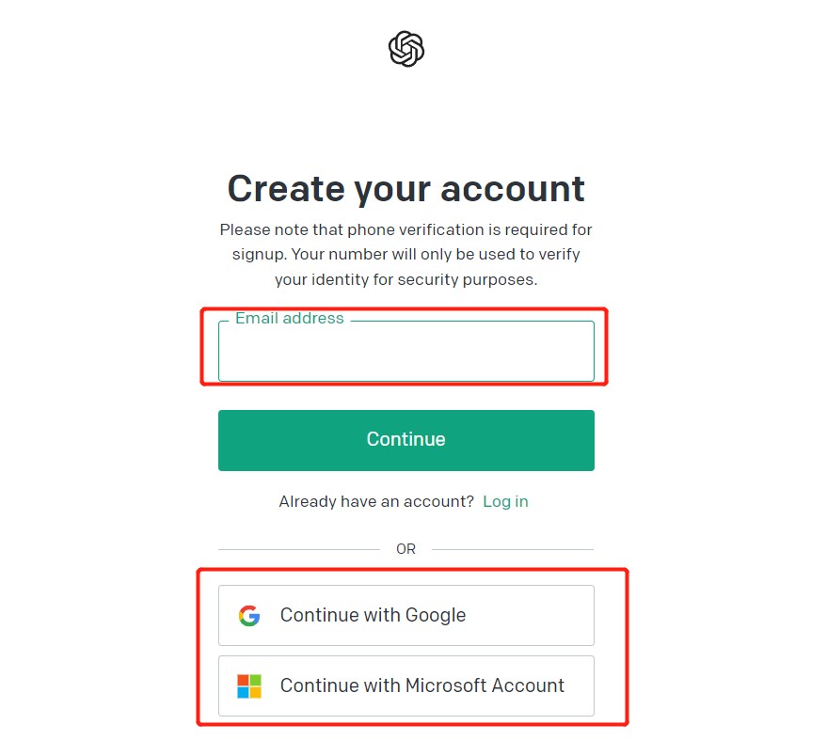Image resolution: width=827 pixels, height=756 pixels.
Task: Click the floating "Email address" label
Action: (289, 319)
